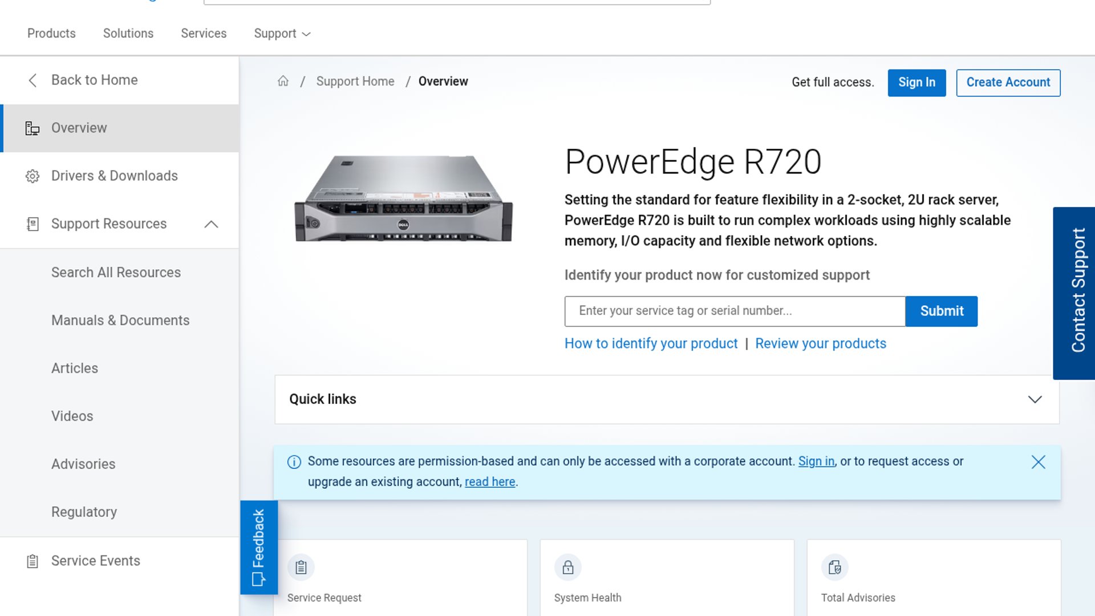The image size is (1095, 616).
Task: Click Support Home breadcrumb link
Action: coord(355,82)
